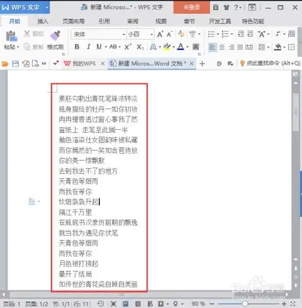Click the Cut (剪切) scissors icon
302x308 pixels.
point(27,33)
